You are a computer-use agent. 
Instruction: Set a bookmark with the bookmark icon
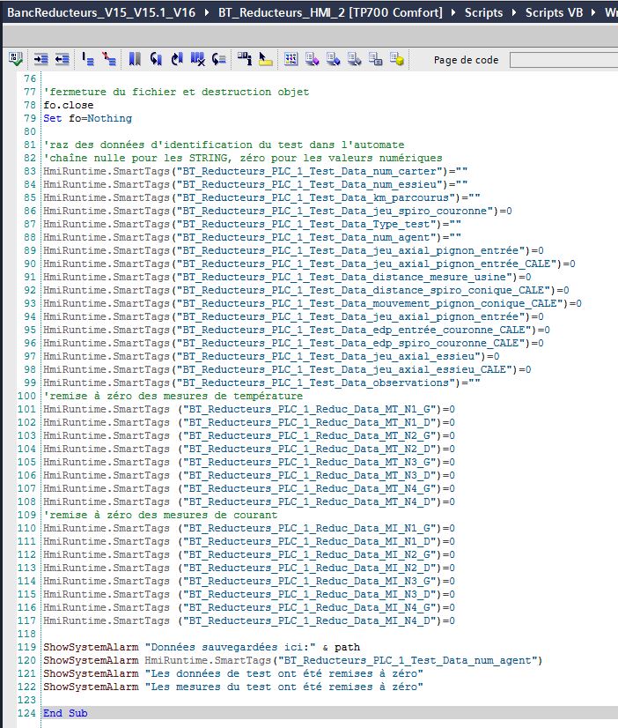[135, 59]
